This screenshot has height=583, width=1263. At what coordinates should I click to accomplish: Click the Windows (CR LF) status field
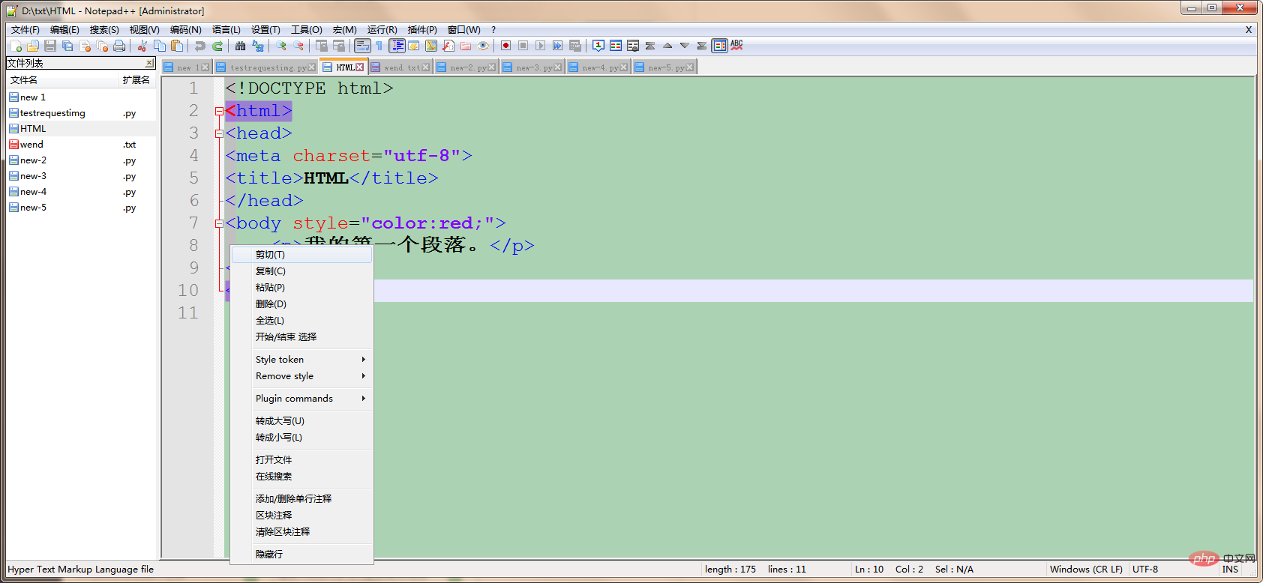click(1086, 570)
